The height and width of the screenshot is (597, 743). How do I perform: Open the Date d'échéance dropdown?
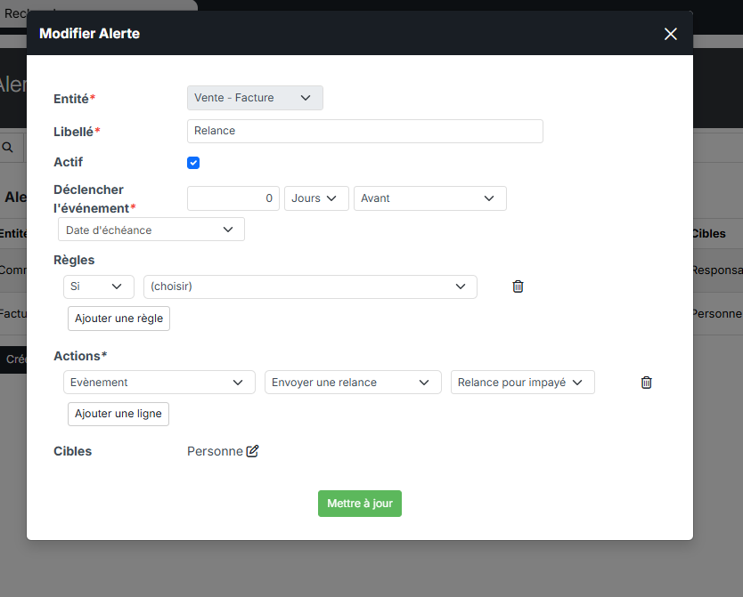point(151,230)
